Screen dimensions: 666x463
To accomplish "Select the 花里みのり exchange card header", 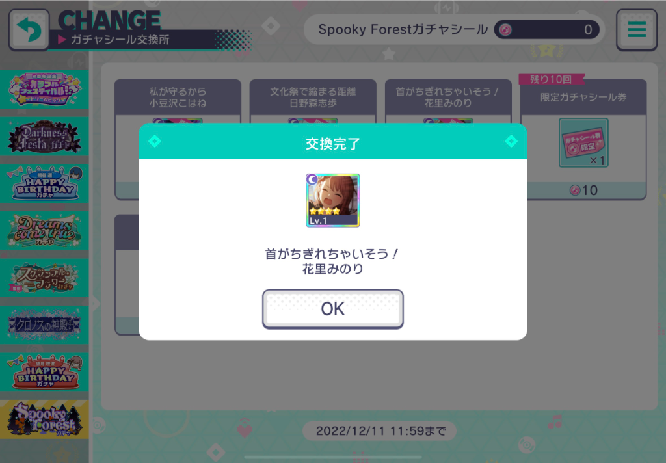I will coord(447,98).
